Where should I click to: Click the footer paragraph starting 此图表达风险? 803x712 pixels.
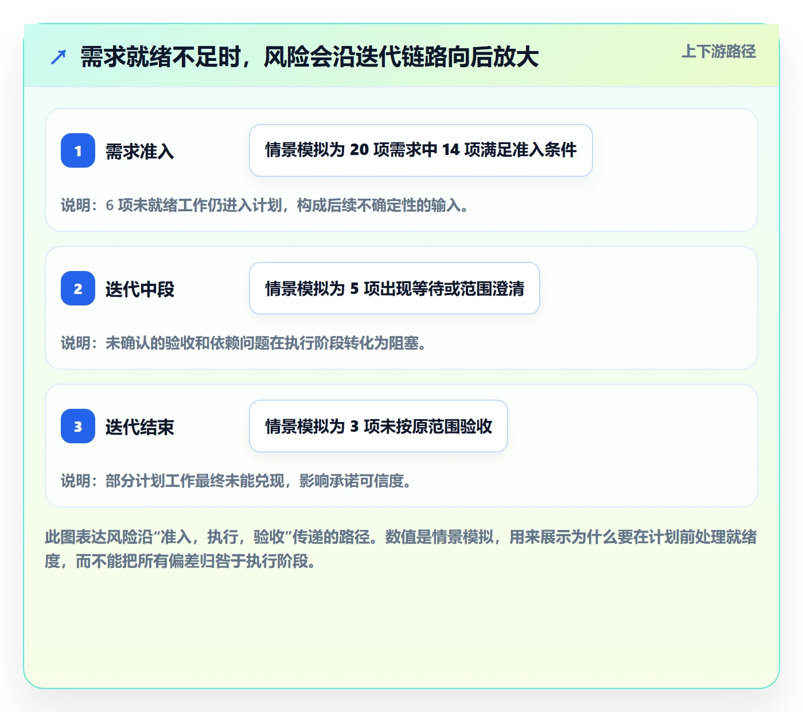click(401, 549)
